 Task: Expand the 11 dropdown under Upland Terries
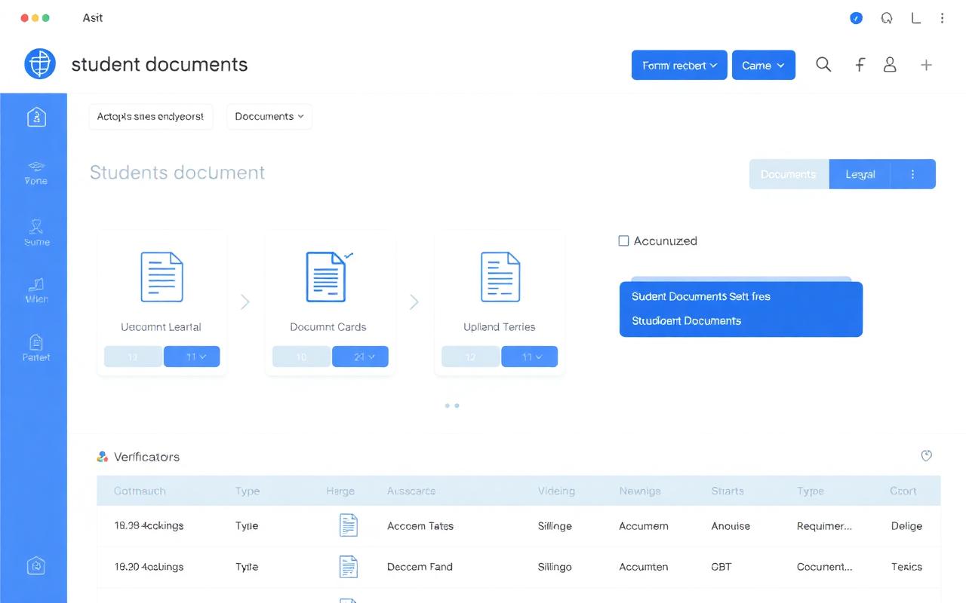click(x=529, y=357)
